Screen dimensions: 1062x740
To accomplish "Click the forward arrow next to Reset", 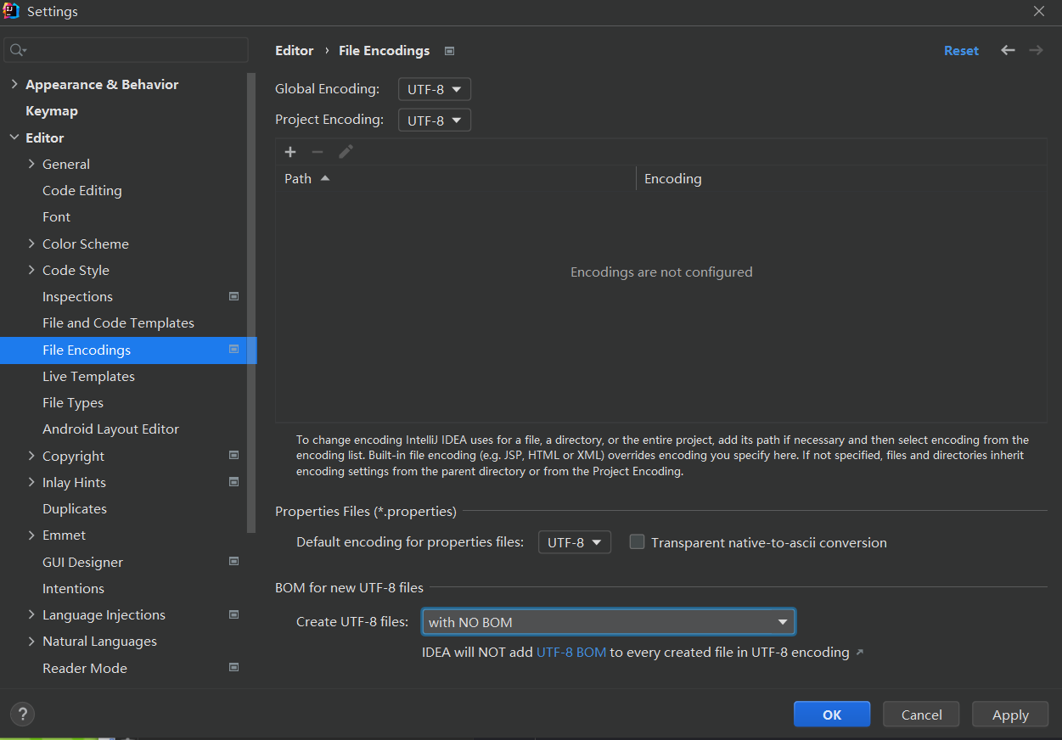I will 1036,50.
